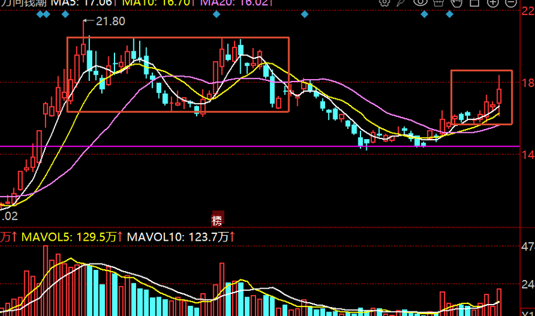Zoom out with the minus circle icon
Viewport: 535px width, 316px height.
pyautogui.click(x=511, y=3)
